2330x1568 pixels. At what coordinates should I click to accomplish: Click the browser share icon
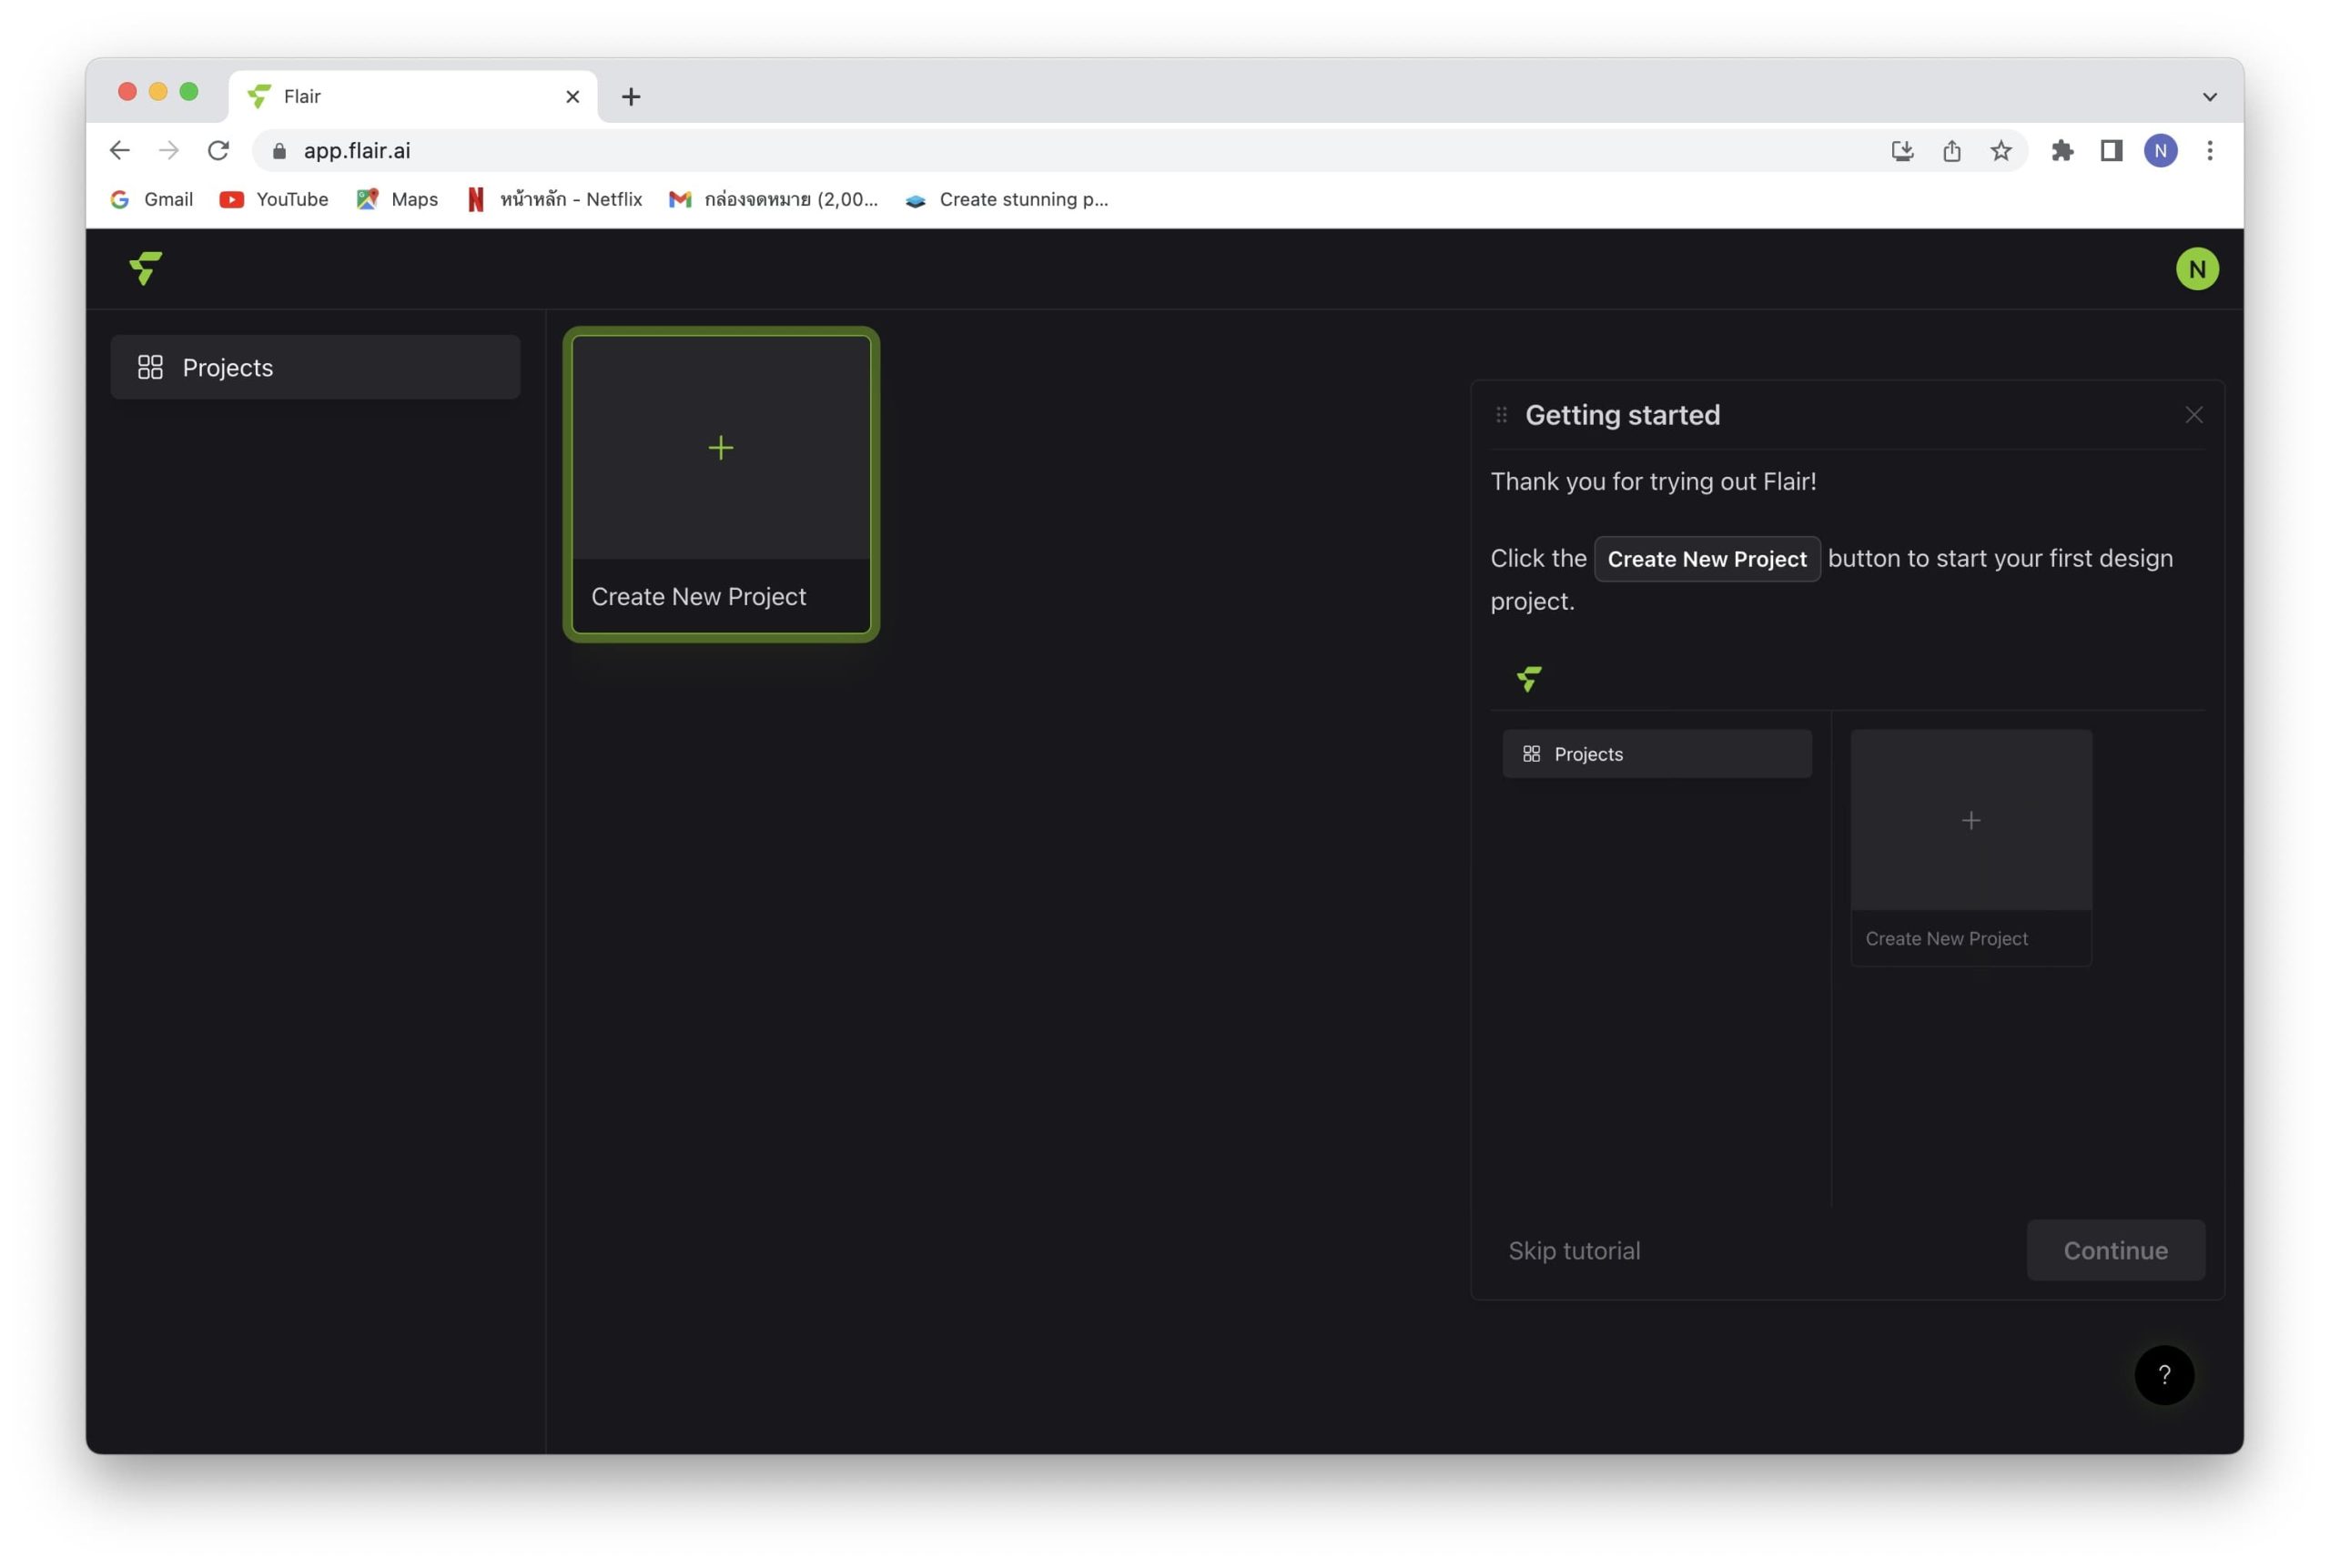tap(1951, 151)
